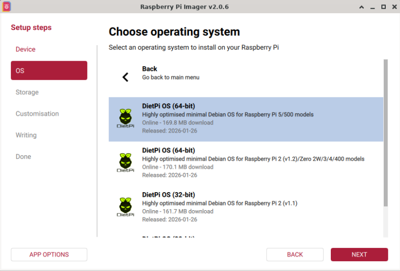Click the 'Choose operating system' heading
400x271 pixels.
(174, 32)
